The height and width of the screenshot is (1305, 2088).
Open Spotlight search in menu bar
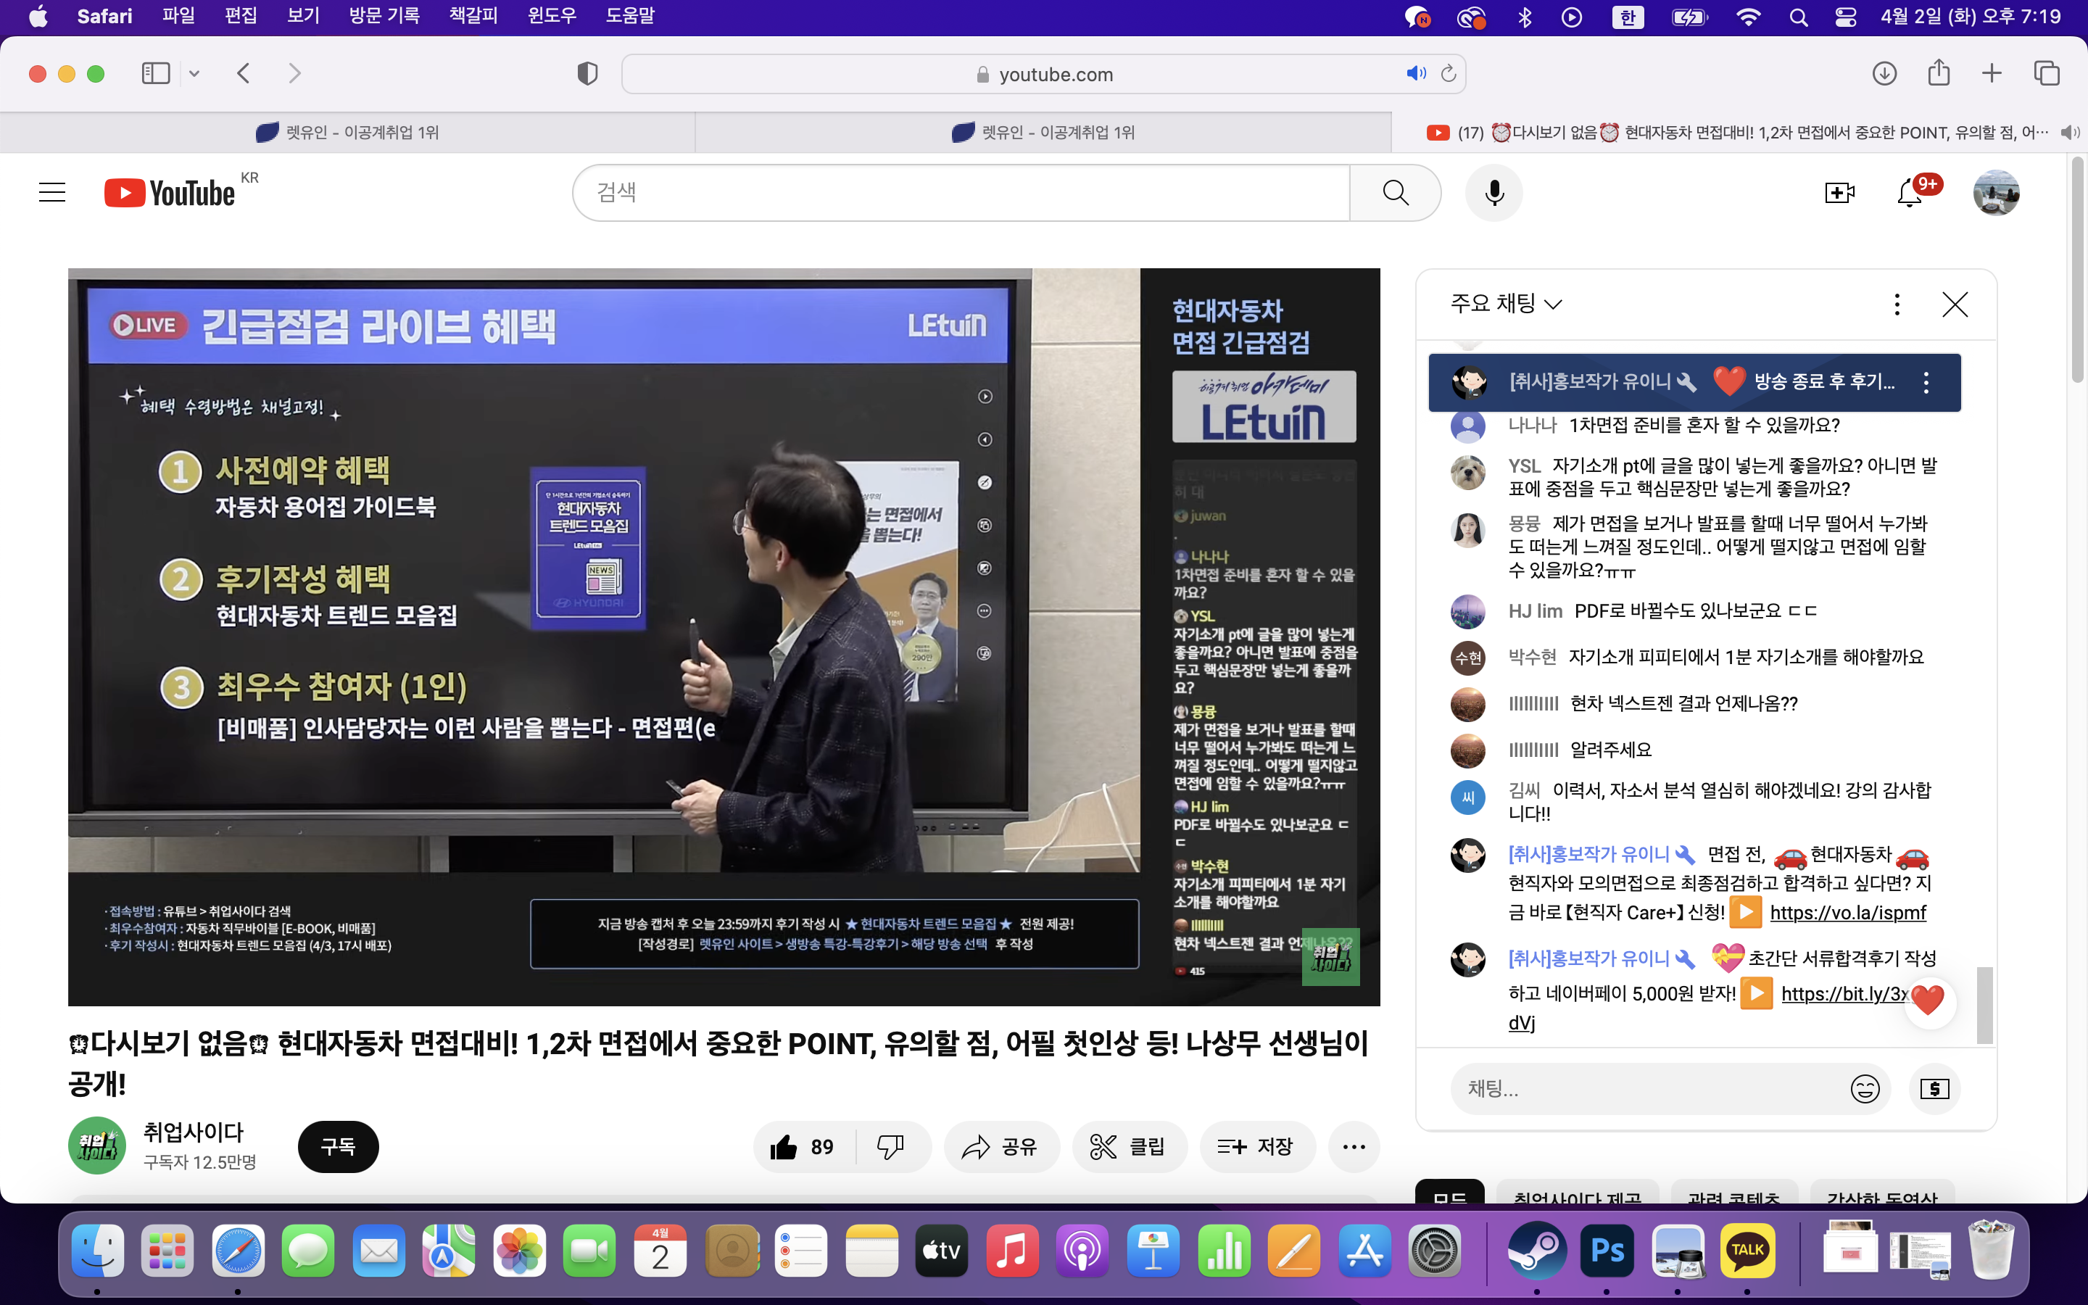point(1798,17)
